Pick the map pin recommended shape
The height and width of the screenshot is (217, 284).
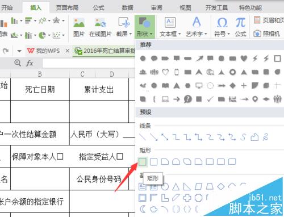pyautogui.click(x=255, y=99)
